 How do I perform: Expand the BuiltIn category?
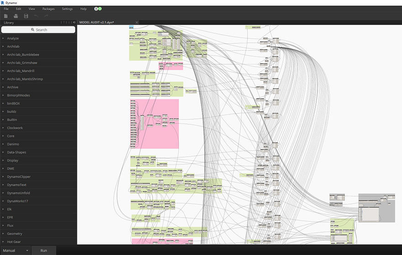coord(38,120)
